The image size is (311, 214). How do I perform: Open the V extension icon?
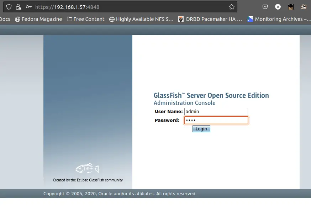[x=278, y=7]
